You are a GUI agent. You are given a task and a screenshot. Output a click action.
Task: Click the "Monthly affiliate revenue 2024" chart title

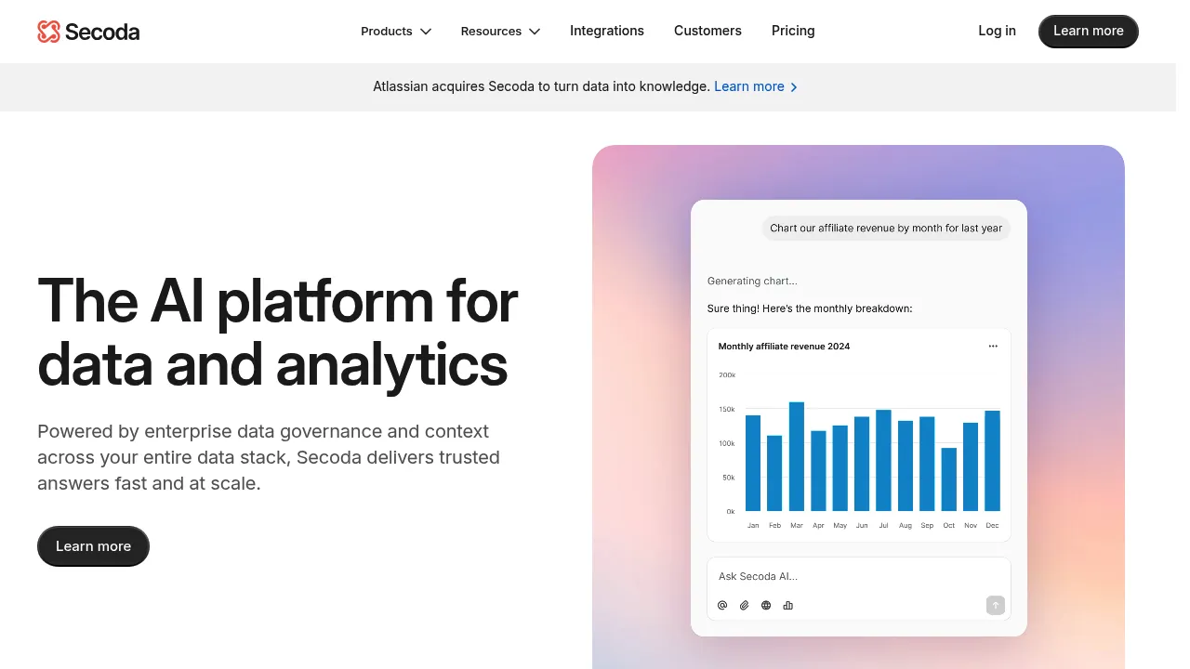point(784,347)
